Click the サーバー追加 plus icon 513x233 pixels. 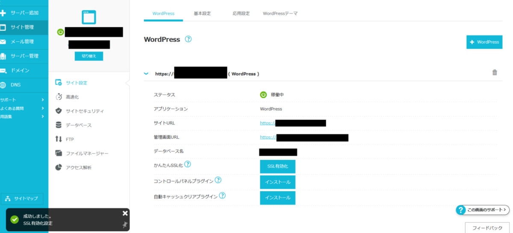pos(3,13)
